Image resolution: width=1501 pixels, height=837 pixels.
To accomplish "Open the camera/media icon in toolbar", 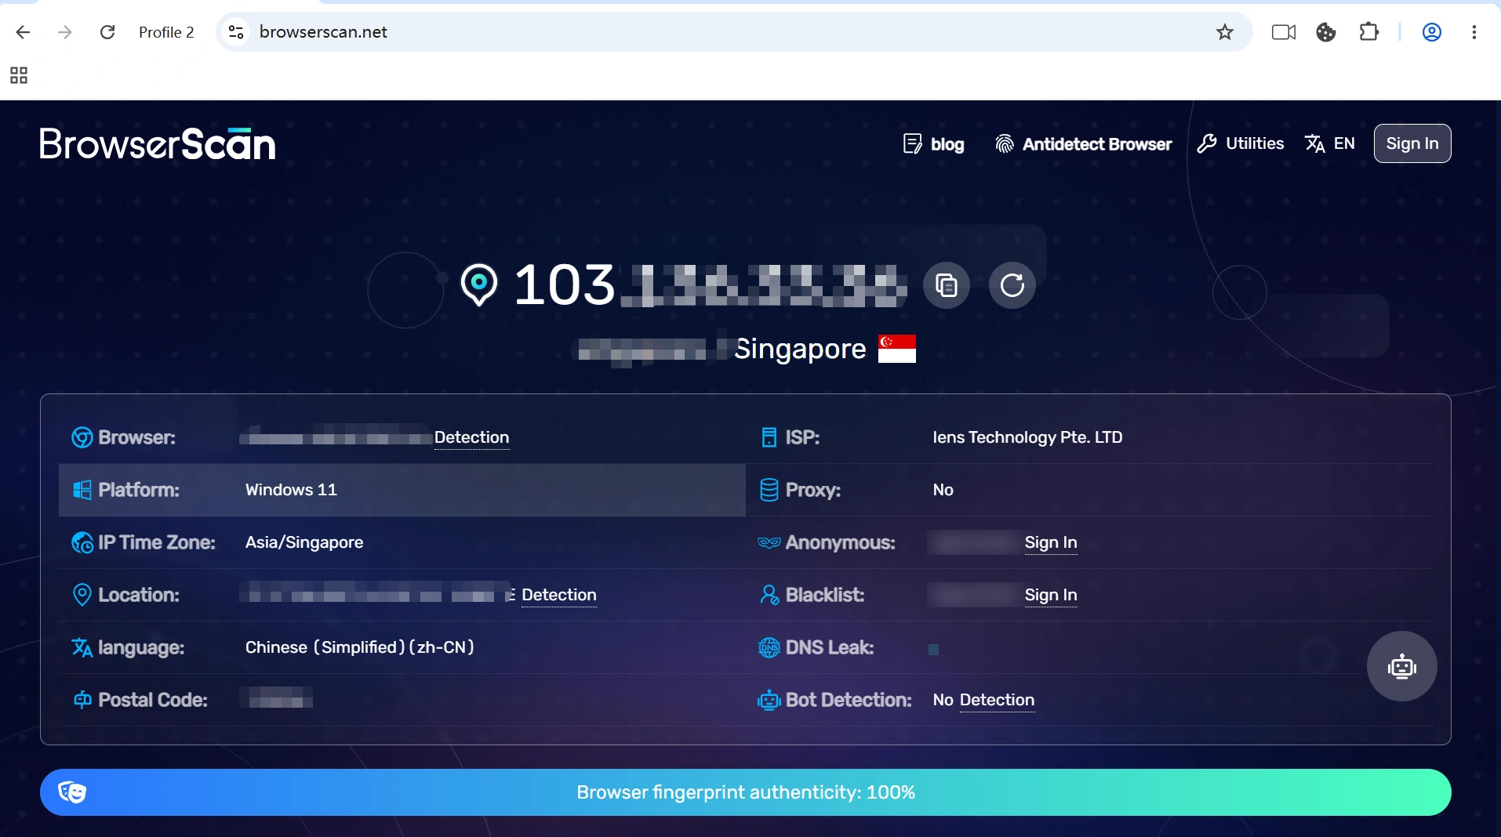I will pyautogui.click(x=1284, y=32).
